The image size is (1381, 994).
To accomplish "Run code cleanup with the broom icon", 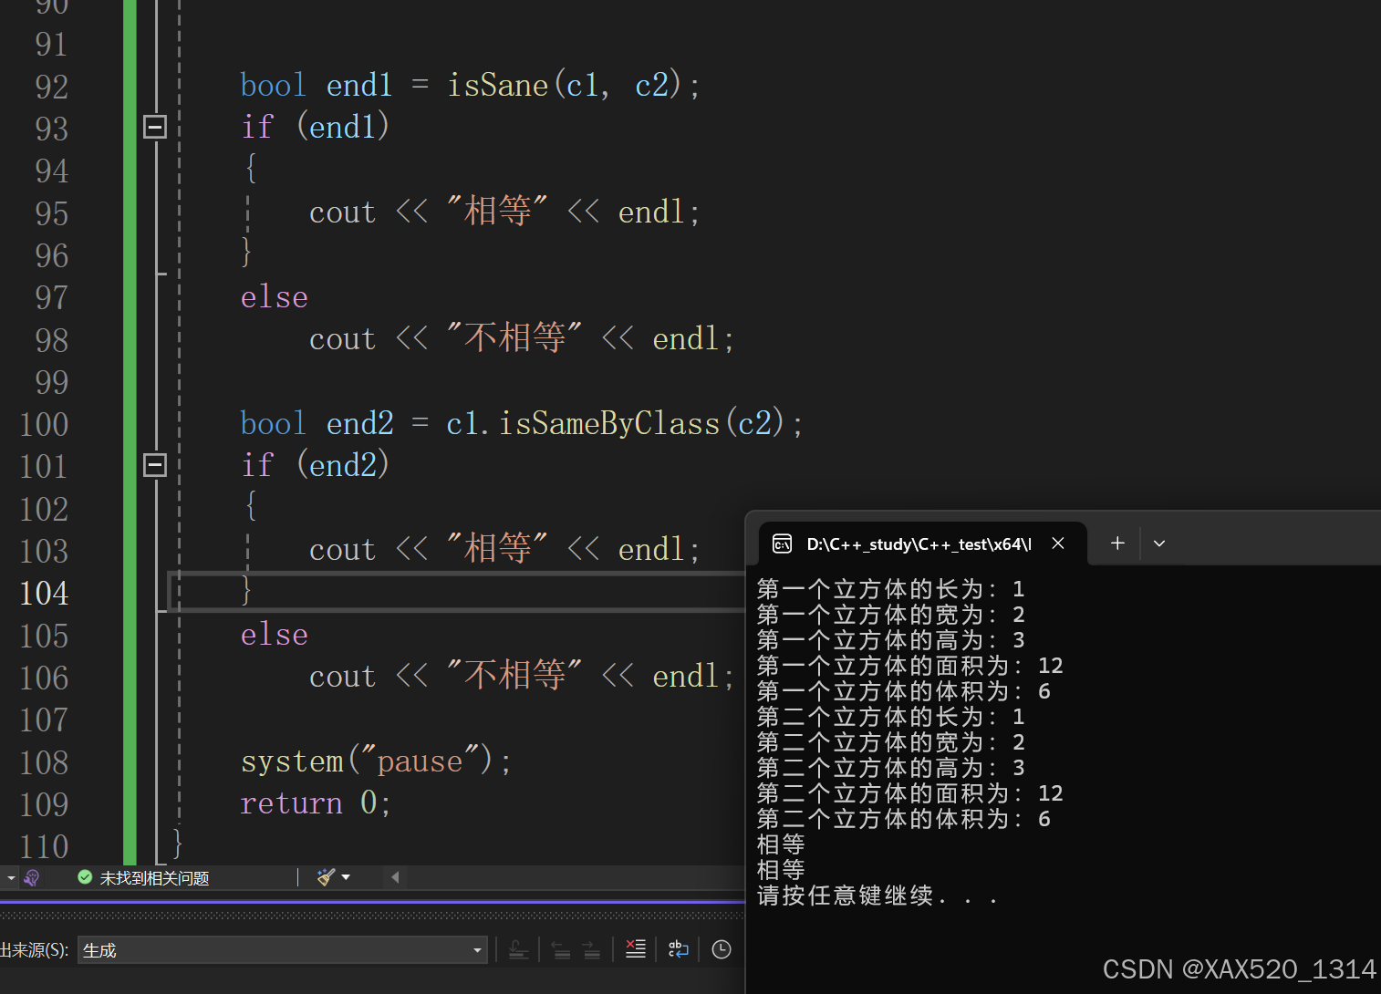I will click(325, 877).
